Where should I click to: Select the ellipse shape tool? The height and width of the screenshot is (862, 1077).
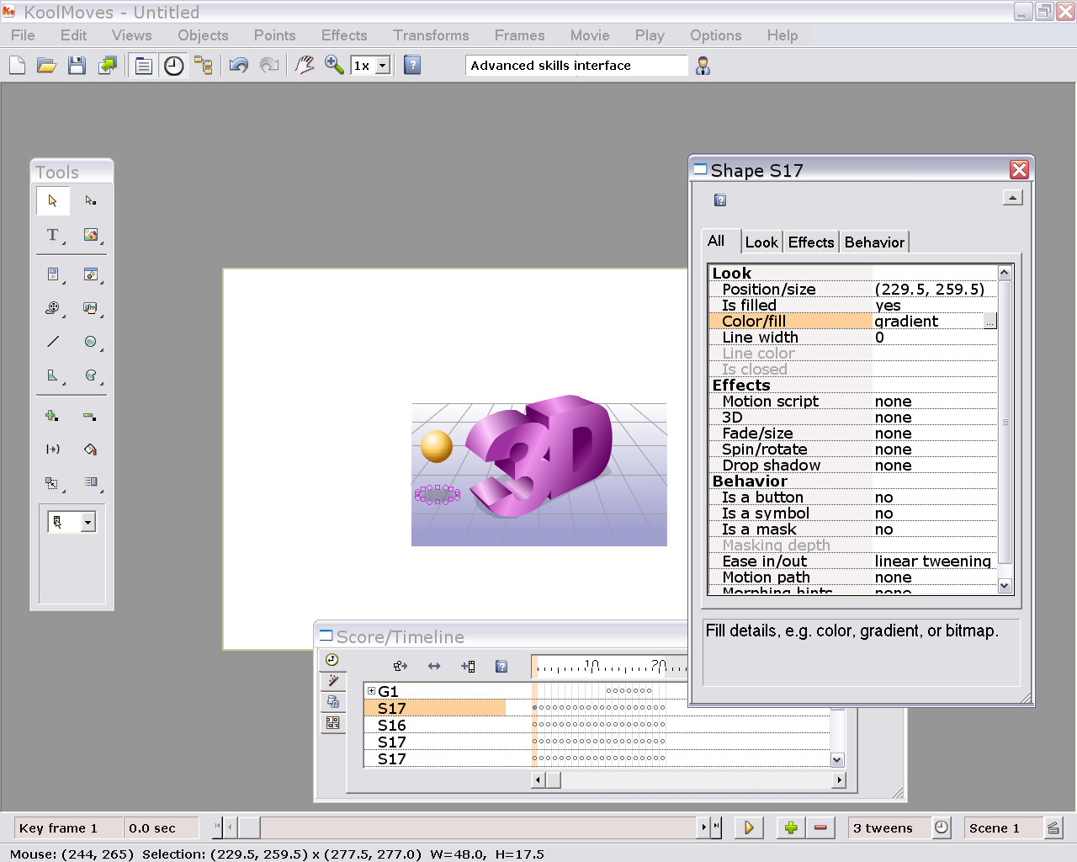click(90, 342)
